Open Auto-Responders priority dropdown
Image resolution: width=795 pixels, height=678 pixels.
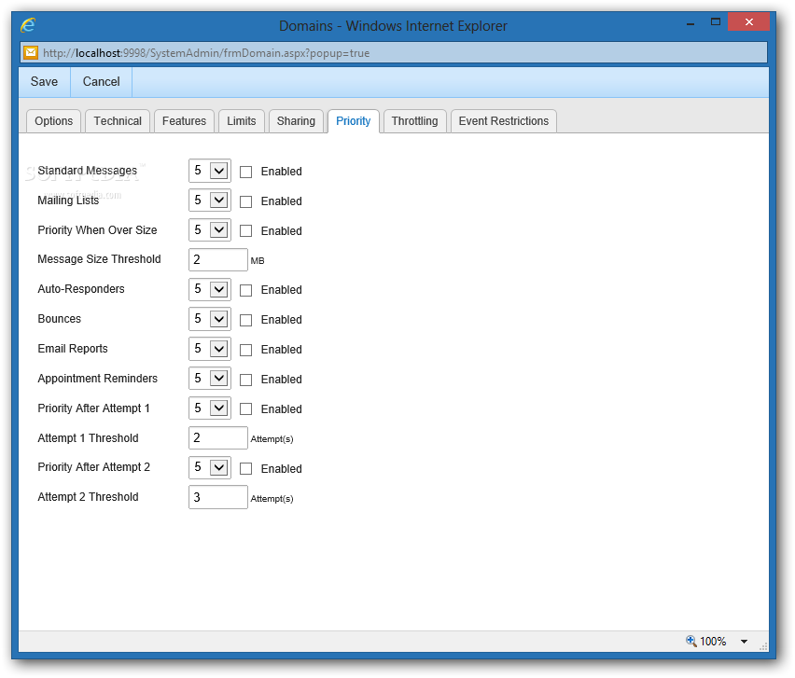tap(209, 290)
